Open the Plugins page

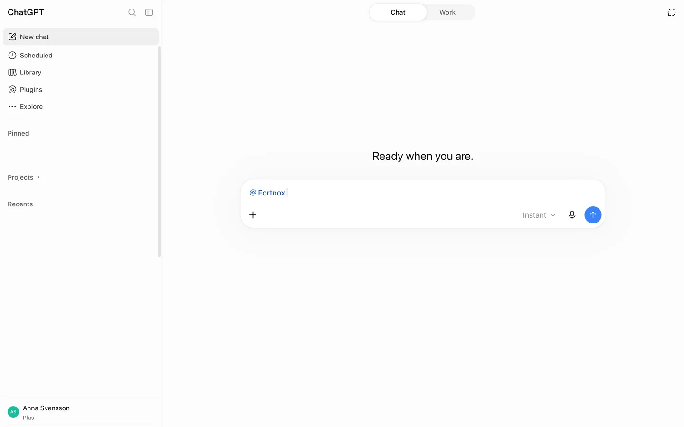tap(81, 89)
